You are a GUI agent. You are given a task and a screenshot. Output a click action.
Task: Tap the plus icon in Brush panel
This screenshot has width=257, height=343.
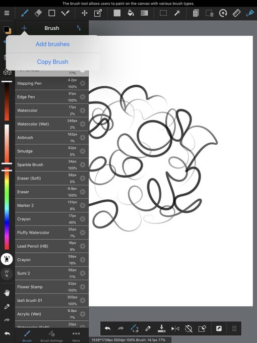24,28
